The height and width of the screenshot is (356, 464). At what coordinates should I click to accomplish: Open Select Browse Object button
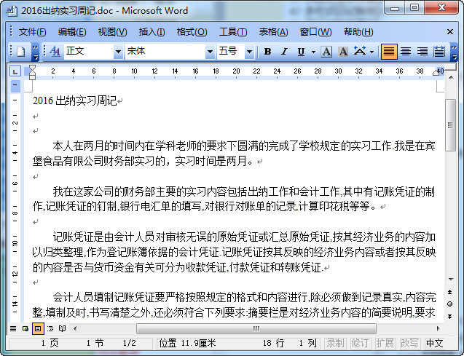point(450,304)
